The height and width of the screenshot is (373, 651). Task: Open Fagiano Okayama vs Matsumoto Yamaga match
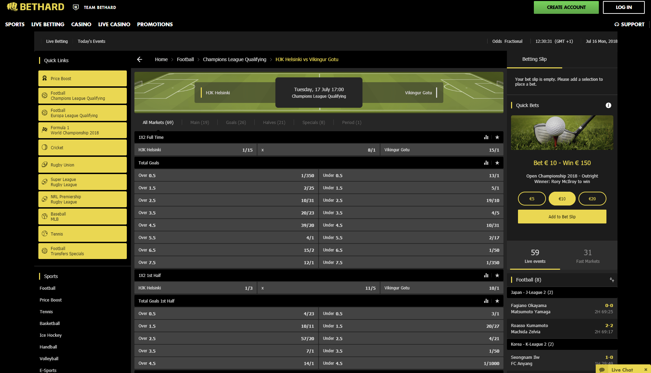[x=562, y=308]
